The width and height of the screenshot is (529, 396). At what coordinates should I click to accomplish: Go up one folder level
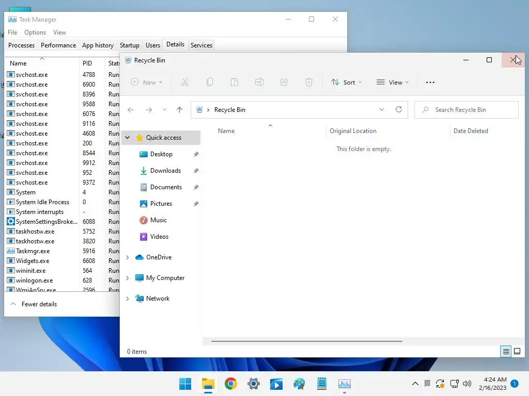coord(179,110)
